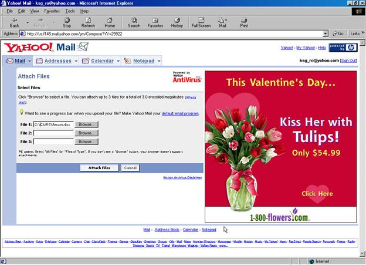Screen dimensions: 366x266
Task: Click the Internet zone globe icon in status bar
Action: 311,261
